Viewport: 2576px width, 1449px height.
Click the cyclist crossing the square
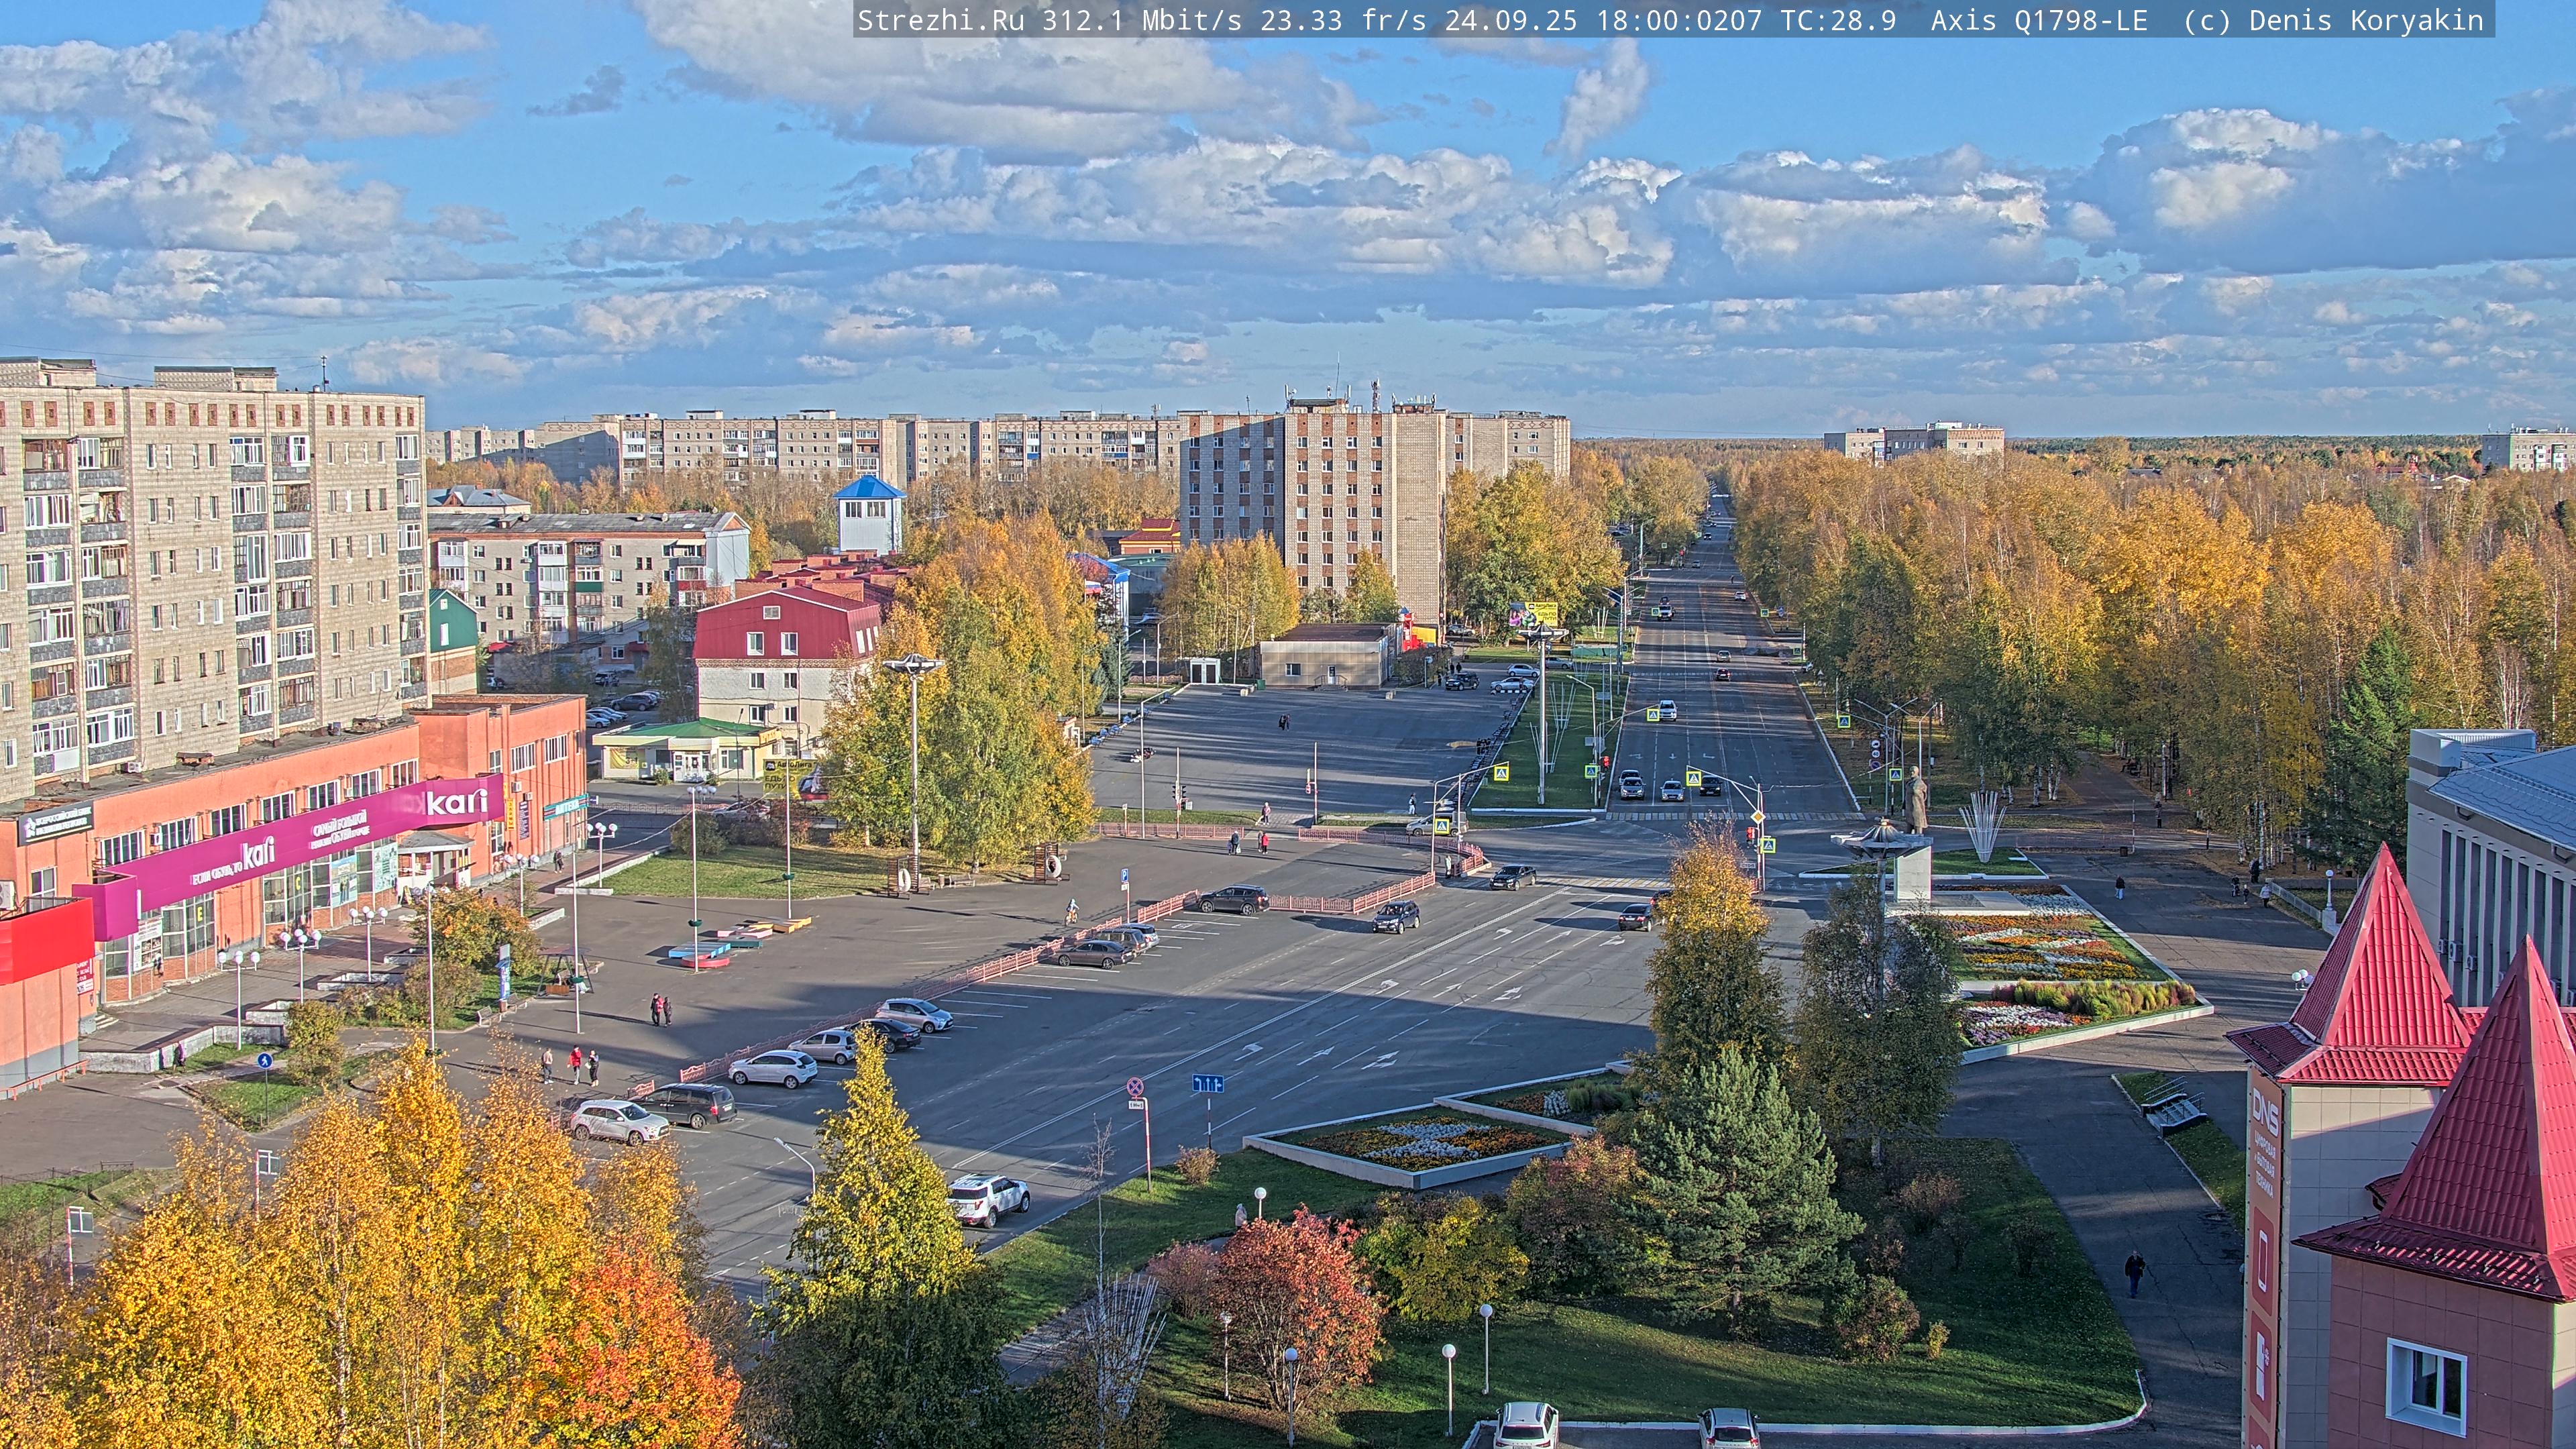[1071, 912]
